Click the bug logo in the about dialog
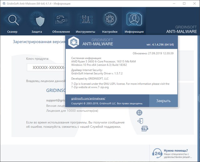200x162 pixels. (75, 42)
